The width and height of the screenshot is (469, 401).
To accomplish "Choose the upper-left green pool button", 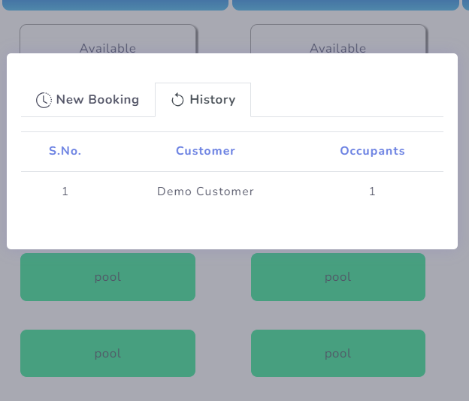I will point(107,277).
